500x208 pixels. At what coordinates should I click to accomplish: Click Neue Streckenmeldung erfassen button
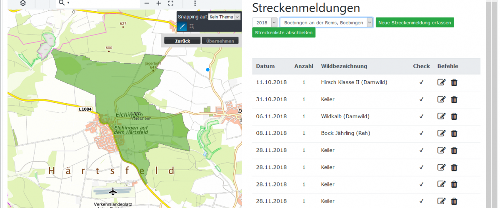[x=415, y=22]
